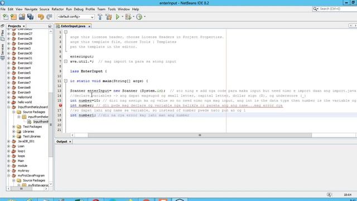Viewport: 357px width, 201px height.
Task: Open the Services side panel tab
Action: pos(2,52)
